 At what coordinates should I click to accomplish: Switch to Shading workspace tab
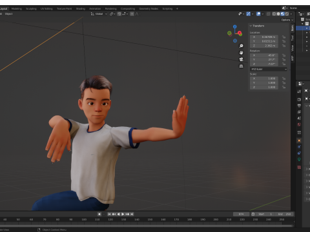pos(81,9)
